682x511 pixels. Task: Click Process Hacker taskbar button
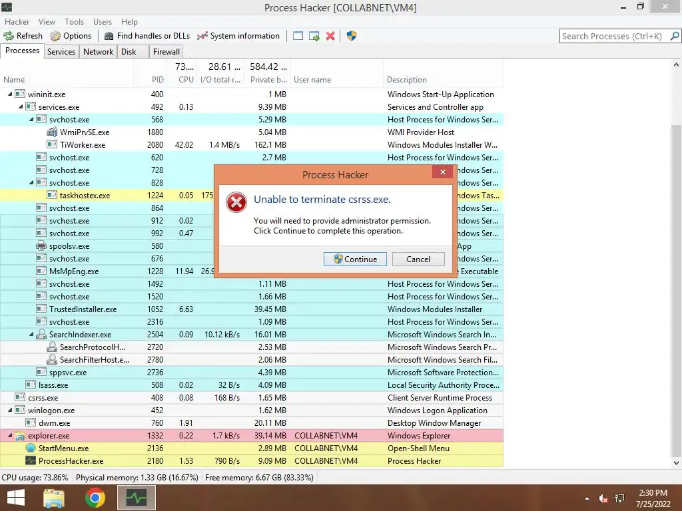[137, 498]
